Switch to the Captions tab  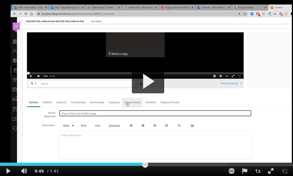coord(114,102)
